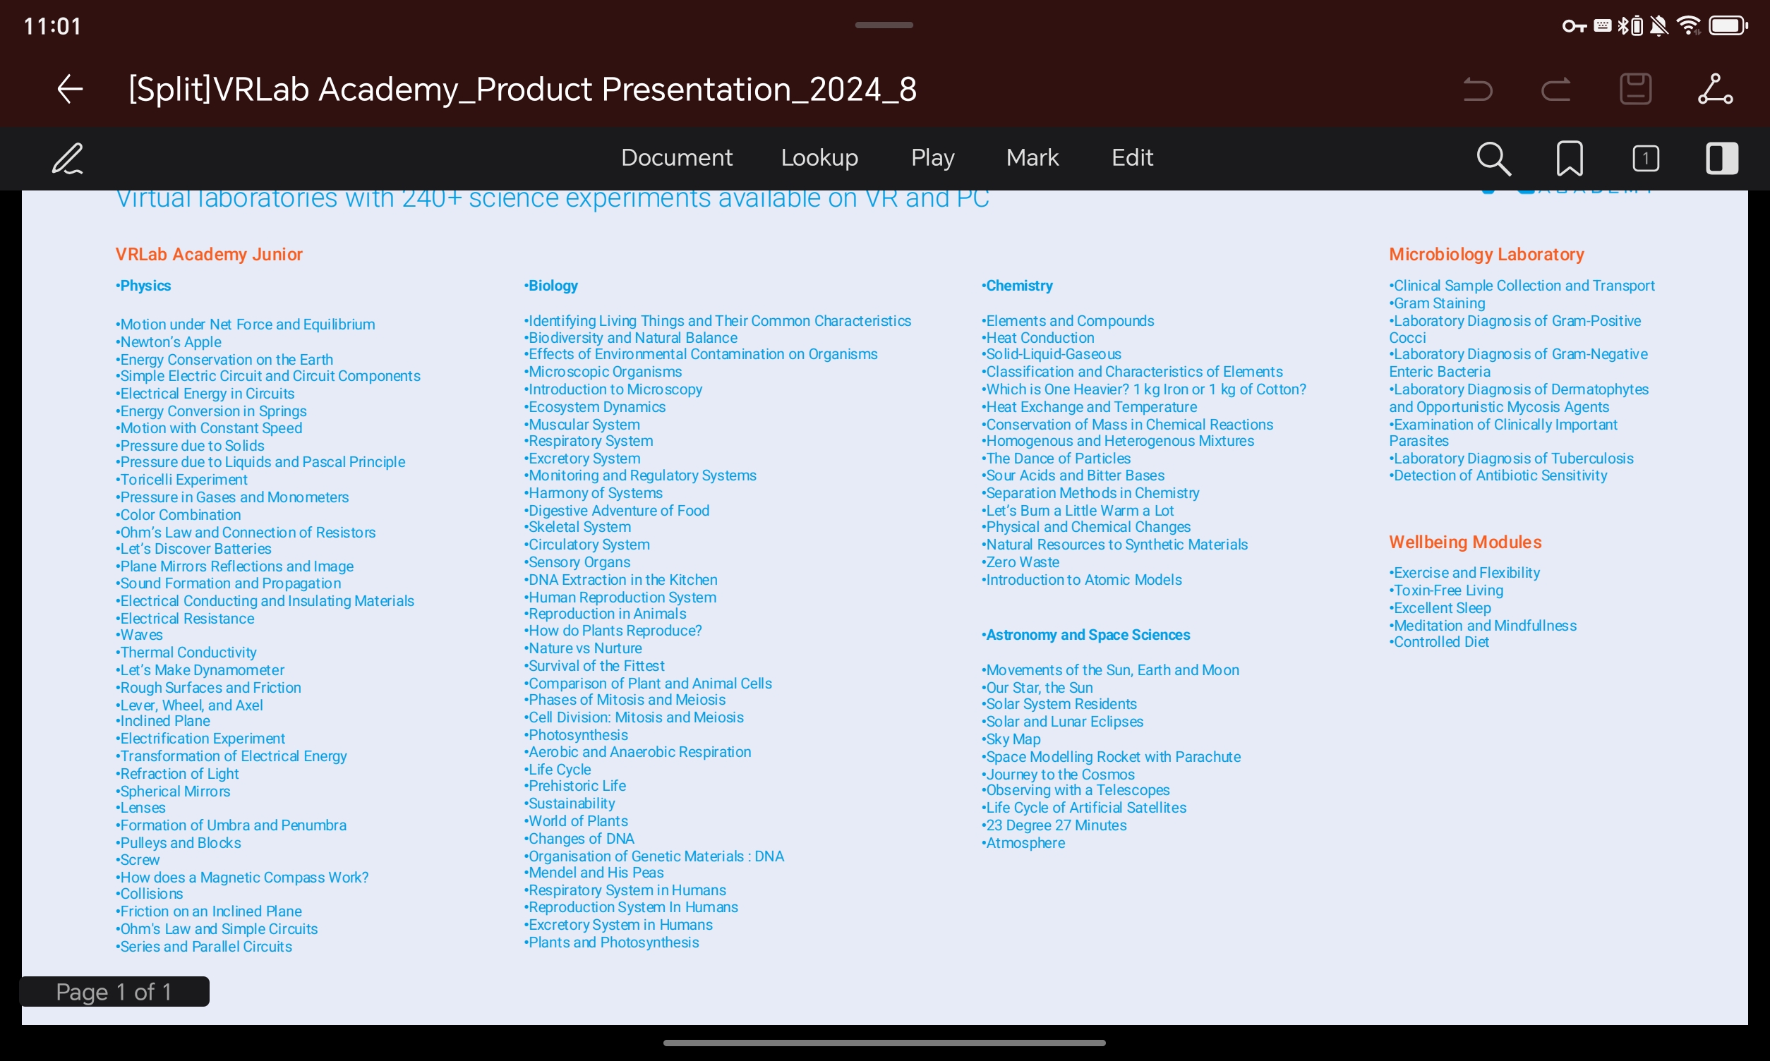Tap the back arrow icon
Image resolution: width=1770 pixels, height=1061 pixels.
70,90
